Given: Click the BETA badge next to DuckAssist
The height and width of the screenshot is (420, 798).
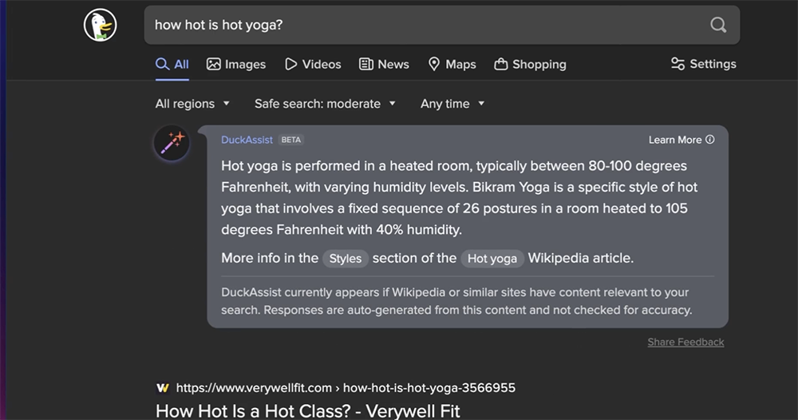Looking at the screenshot, I should tap(291, 140).
